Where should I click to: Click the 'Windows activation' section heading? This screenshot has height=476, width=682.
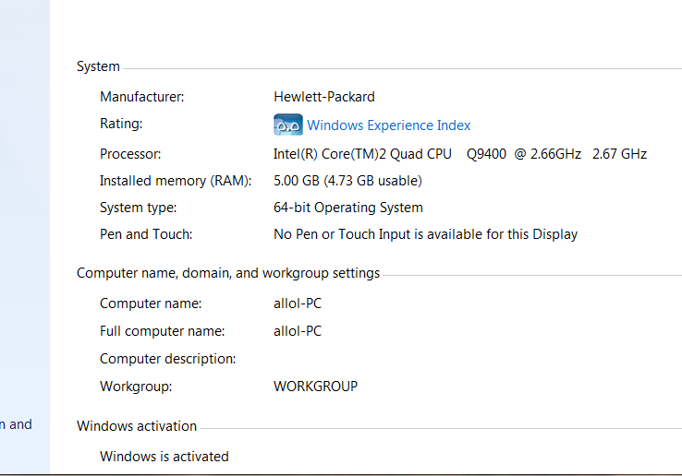[137, 426]
